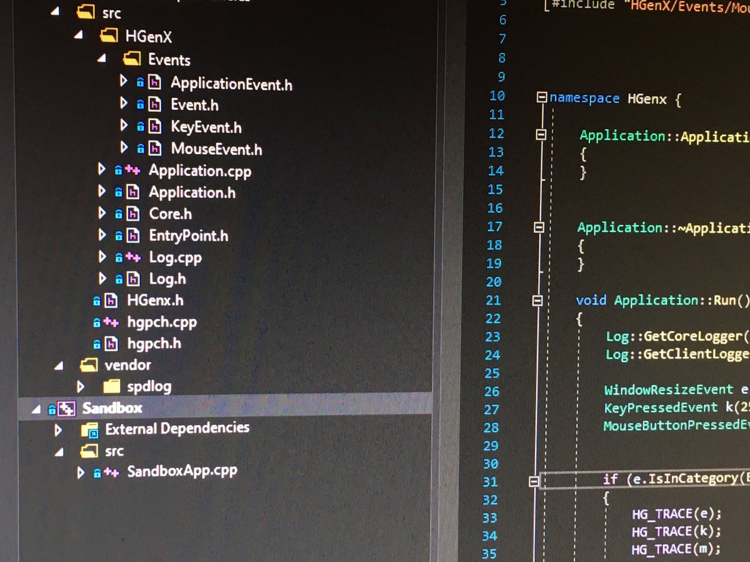Select the Sandbox project row
750x562 pixels.
[x=225, y=408]
